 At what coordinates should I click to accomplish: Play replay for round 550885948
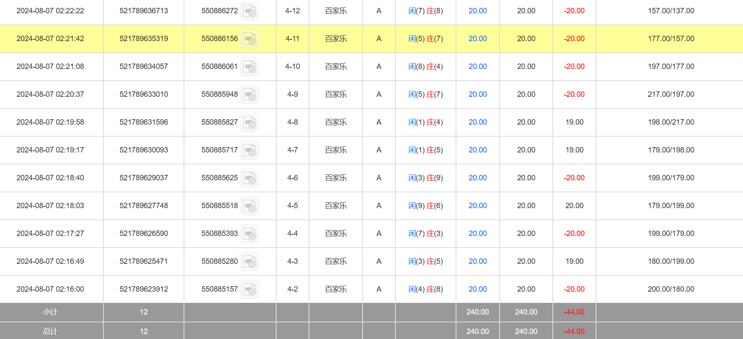250,95
